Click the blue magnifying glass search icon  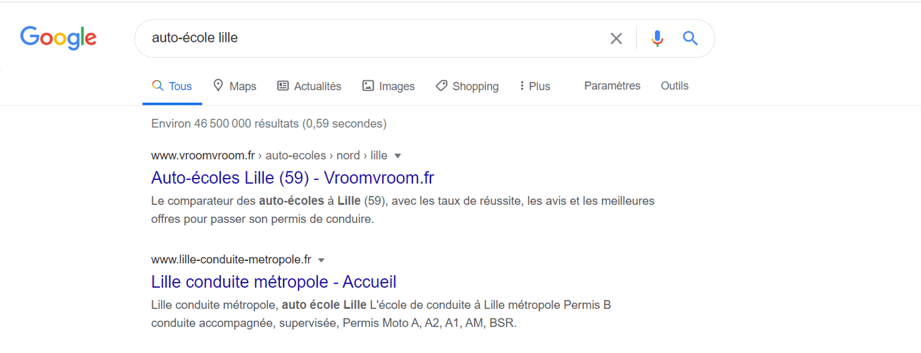(690, 39)
